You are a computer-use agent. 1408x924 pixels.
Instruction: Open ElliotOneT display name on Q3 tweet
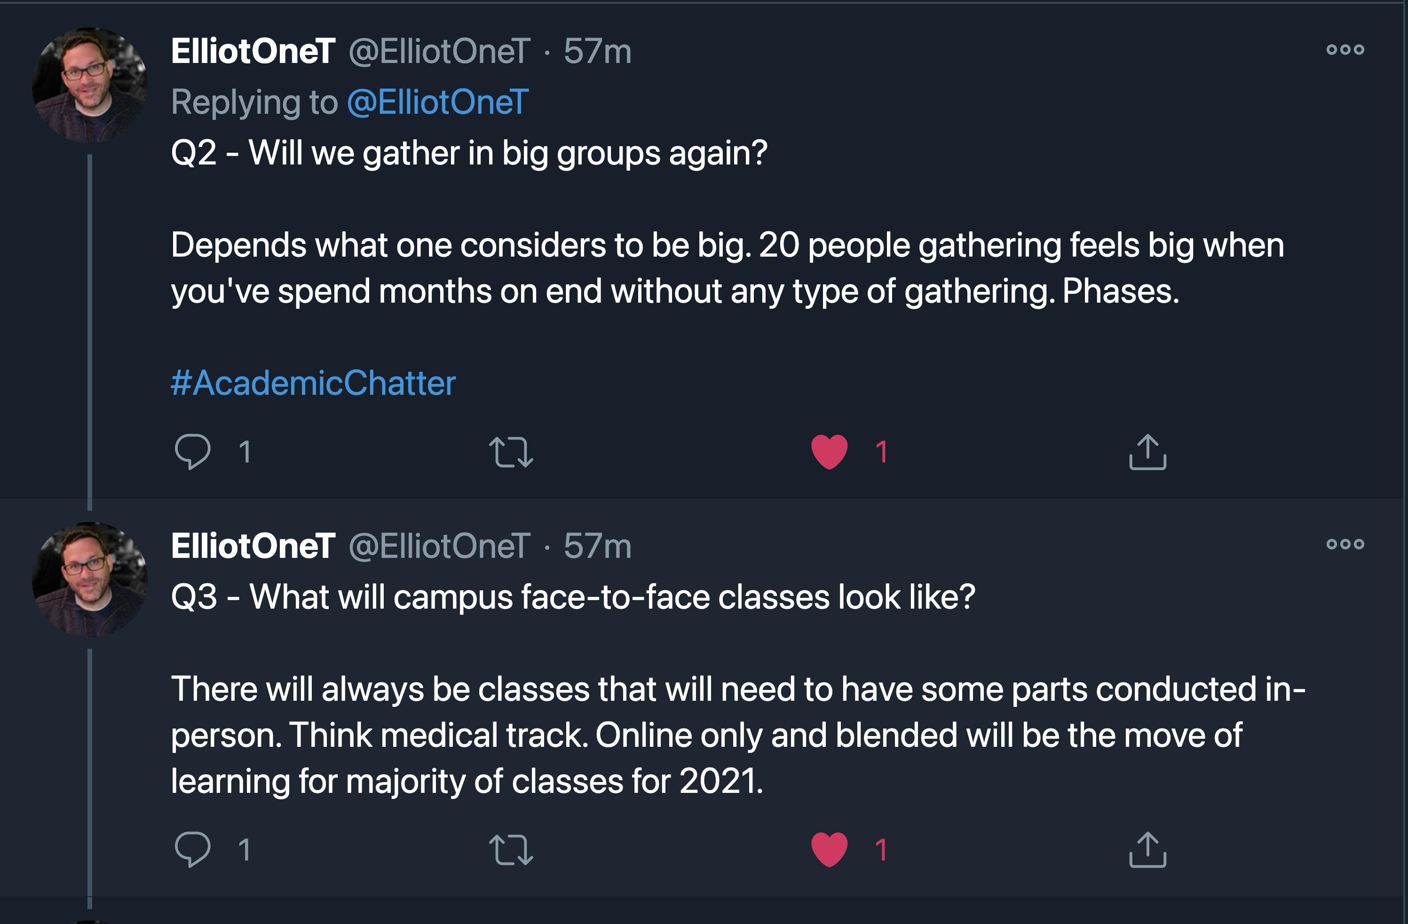tap(253, 545)
